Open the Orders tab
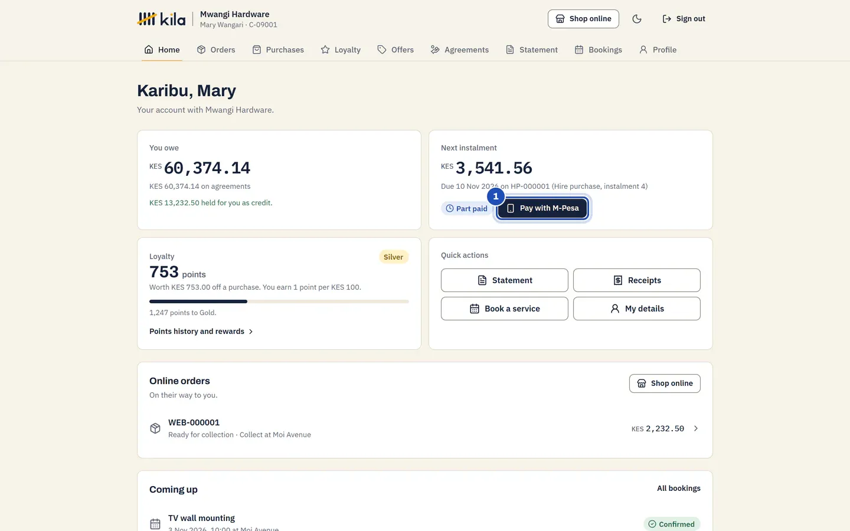Screen dimensions: 850x531 pyautogui.click(x=216, y=50)
